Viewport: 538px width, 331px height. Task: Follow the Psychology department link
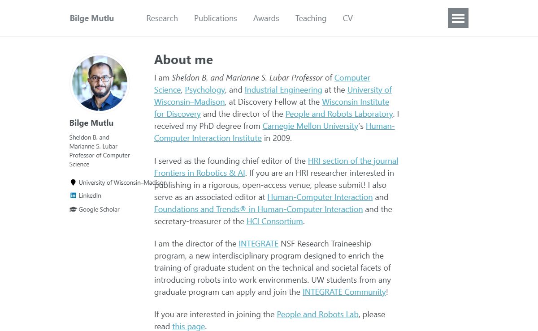[x=205, y=90]
